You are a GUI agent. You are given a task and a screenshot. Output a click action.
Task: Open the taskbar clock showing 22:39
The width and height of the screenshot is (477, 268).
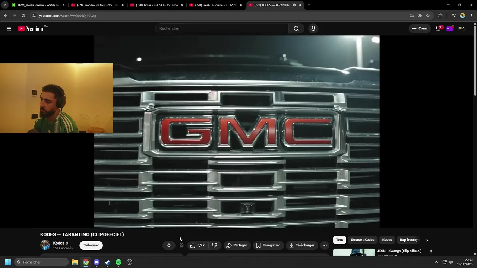point(465,262)
